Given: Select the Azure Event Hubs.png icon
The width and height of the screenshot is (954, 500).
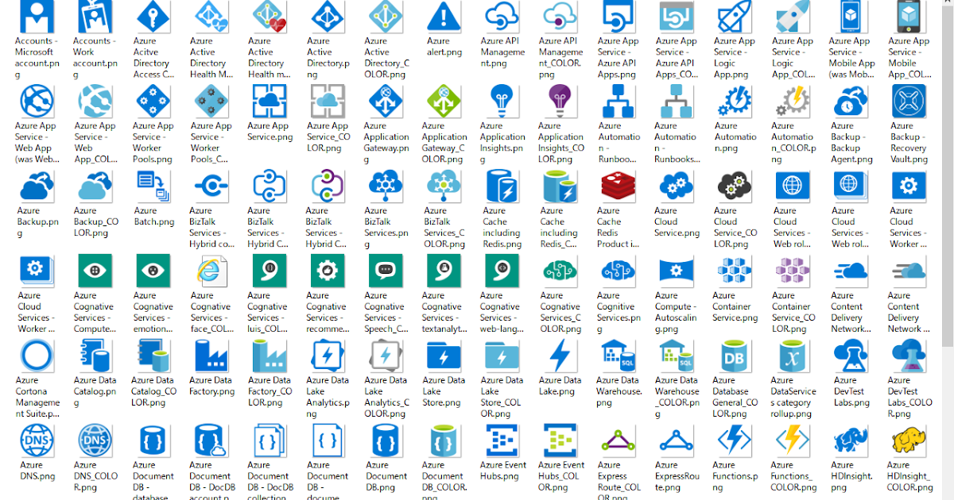Looking at the screenshot, I should tap(502, 440).
